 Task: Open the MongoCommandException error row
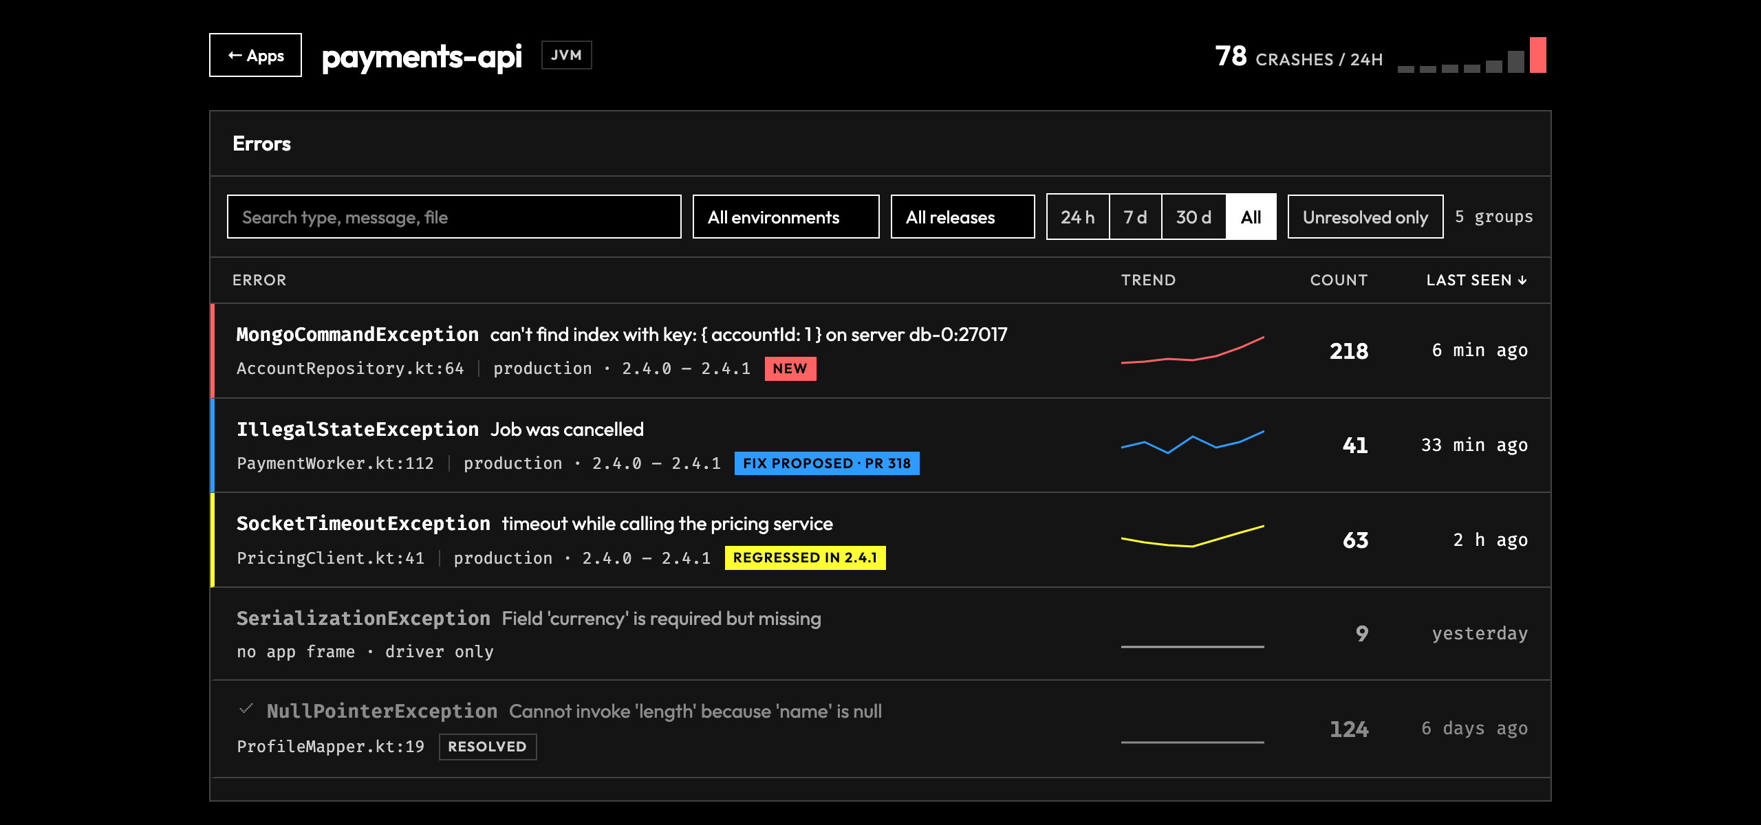click(x=880, y=351)
